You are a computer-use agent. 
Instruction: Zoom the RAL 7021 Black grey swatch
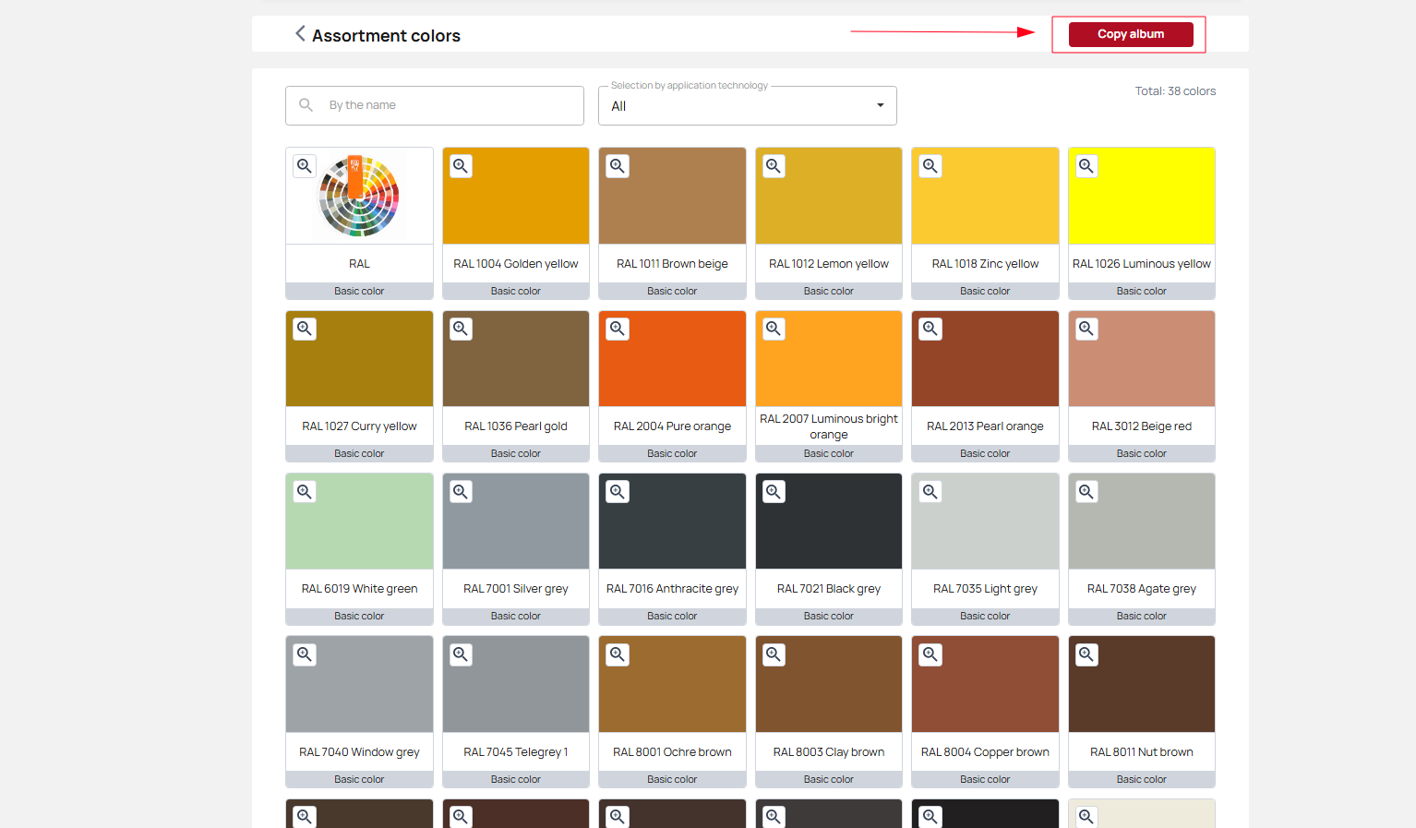pyautogui.click(x=774, y=492)
